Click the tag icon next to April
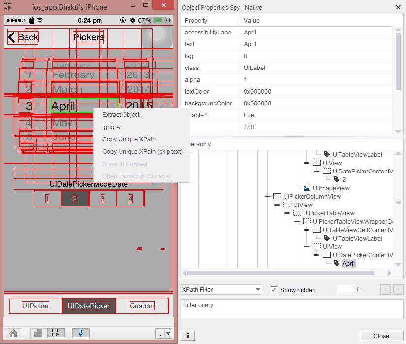Viewport: 406px width, 344px height. point(337,263)
